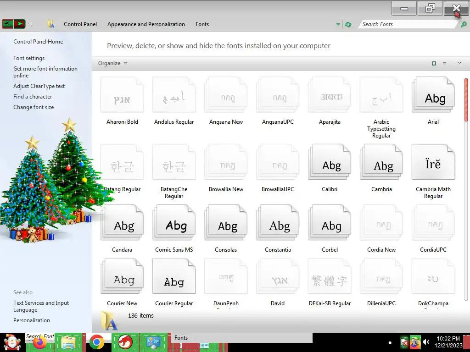Select Browallia New font icon

226,162
